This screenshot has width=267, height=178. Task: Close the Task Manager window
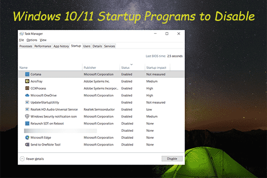point(178,33)
